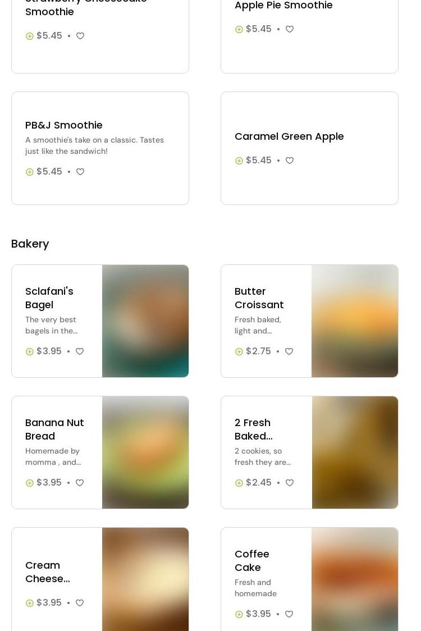The image size is (421, 631).
Task: Add Butter Croissant to the order
Action: [239, 351]
